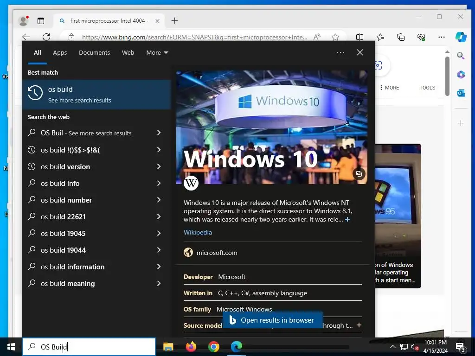Screen dimensions: 475x356
Task: Expand os build 19045 arrow
Action: [x=159, y=233]
